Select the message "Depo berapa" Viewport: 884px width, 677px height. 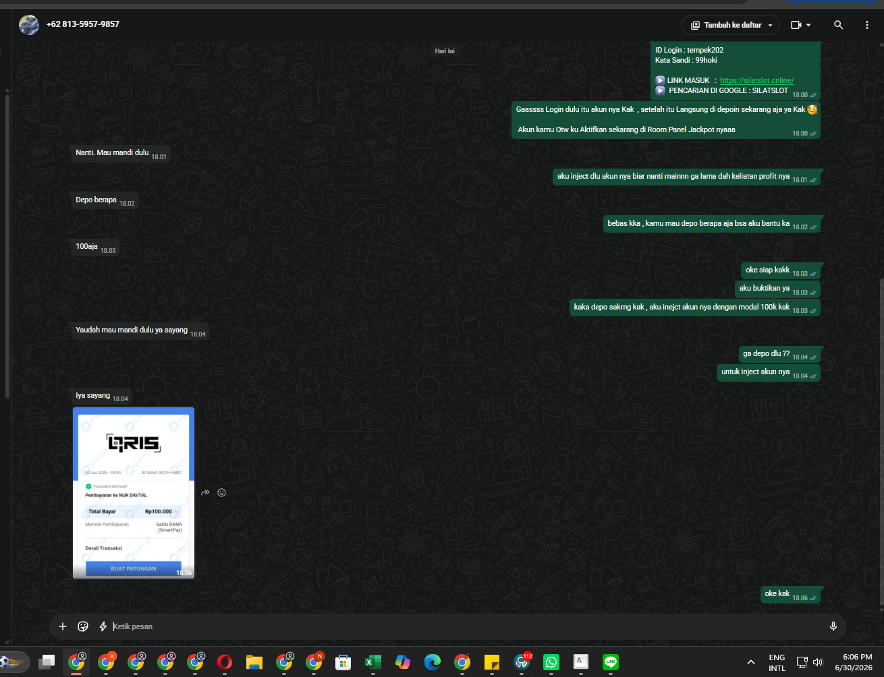pos(105,200)
